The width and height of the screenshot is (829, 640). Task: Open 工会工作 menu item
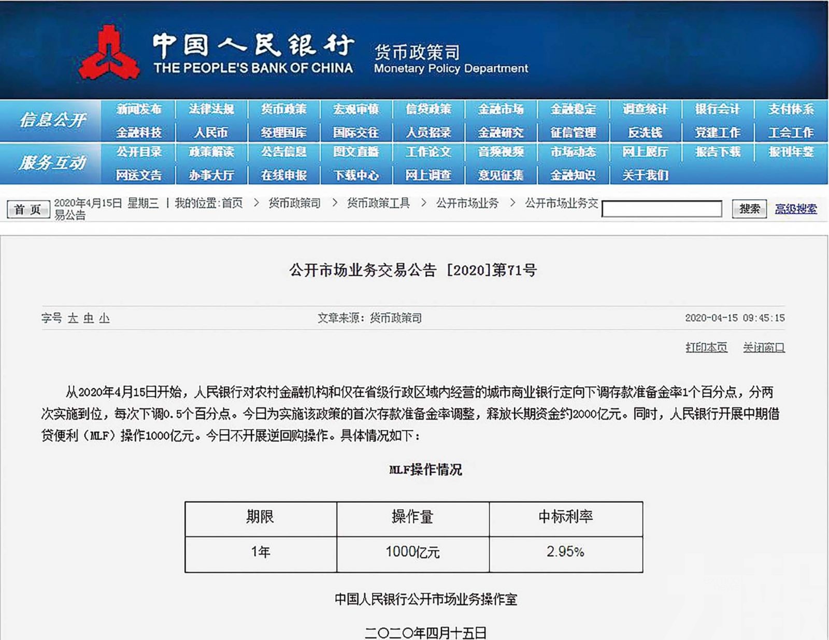[x=791, y=133]
